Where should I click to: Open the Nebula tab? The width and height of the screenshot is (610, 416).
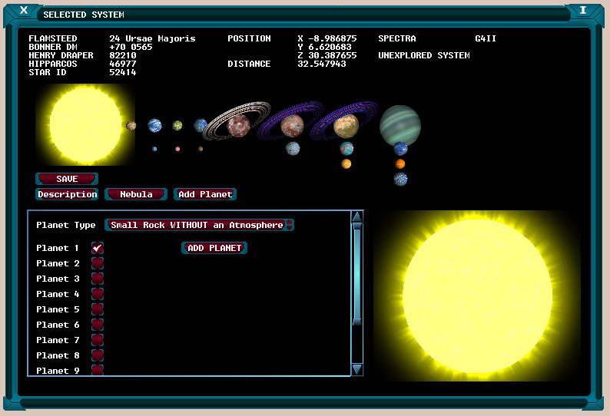click(x=136, y=194)
